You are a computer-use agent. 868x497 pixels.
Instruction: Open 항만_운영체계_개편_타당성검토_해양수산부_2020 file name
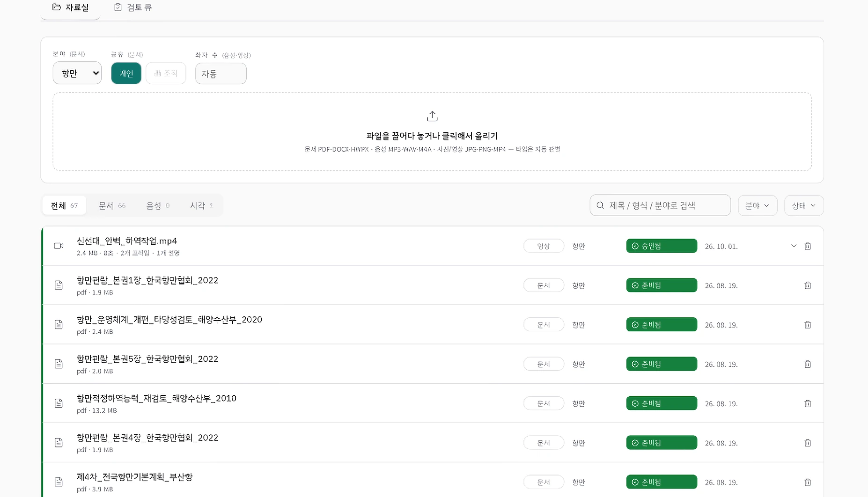coord(169,320)
